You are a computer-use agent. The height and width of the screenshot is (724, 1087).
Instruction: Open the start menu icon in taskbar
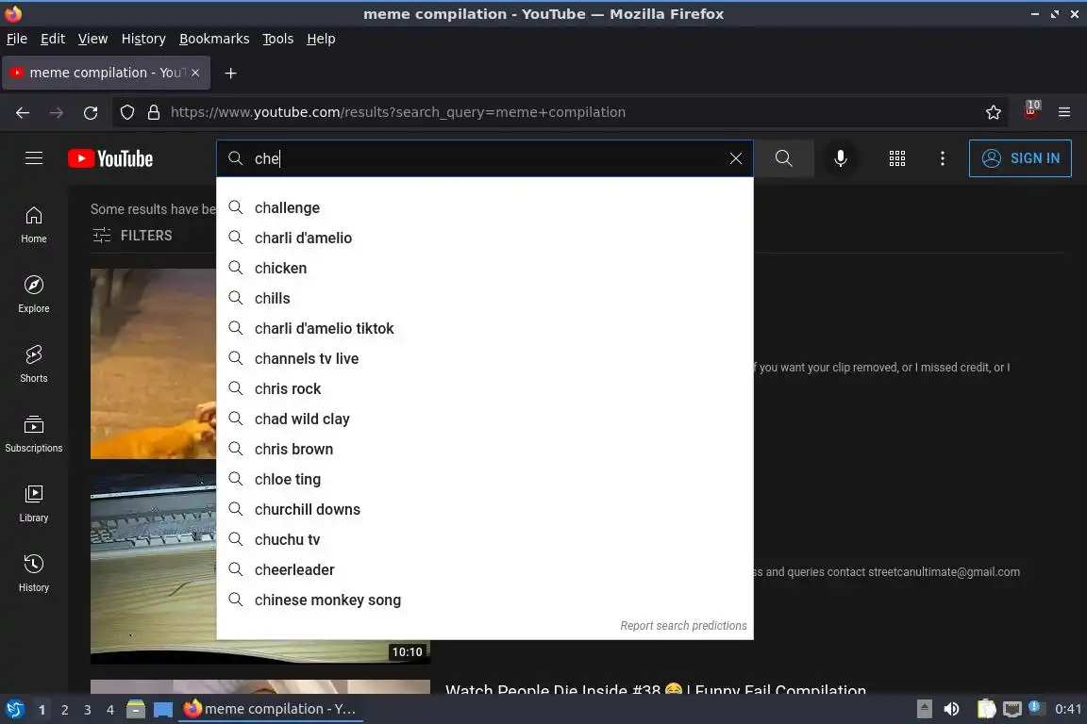coord(15,709)
